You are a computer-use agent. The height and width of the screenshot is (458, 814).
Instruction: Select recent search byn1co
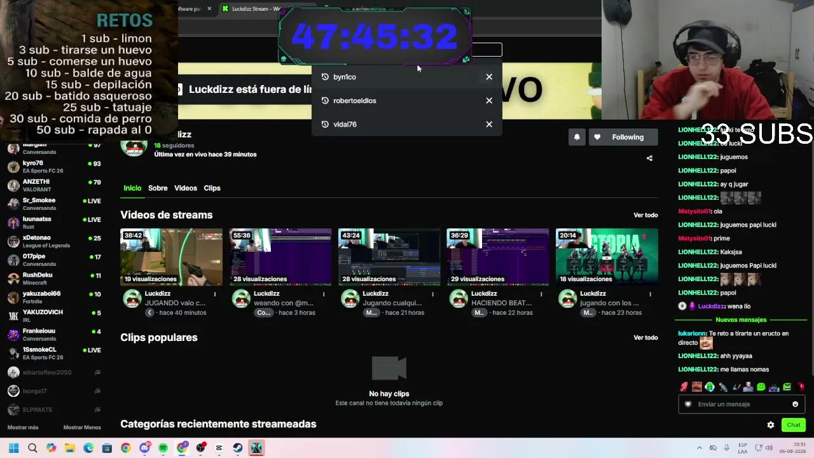tap(407, 77)
